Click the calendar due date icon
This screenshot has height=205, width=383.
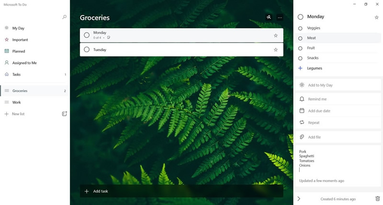[x=302, y=111]
